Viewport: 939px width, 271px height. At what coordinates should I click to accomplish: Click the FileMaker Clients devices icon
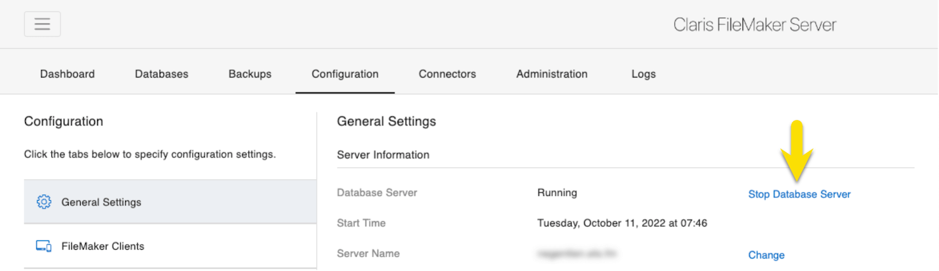click(x=44, y=247)
